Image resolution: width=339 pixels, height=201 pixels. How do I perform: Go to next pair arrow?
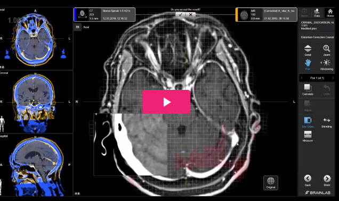pyautogui.click(x=333, y=78)
